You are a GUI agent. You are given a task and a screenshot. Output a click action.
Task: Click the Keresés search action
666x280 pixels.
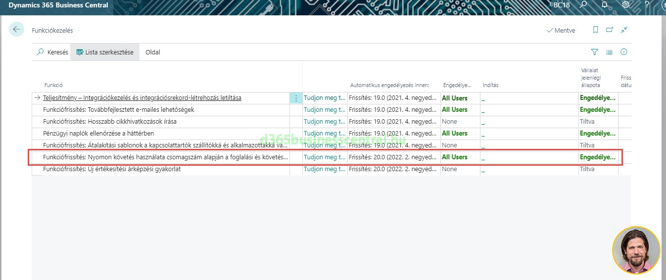pyautogui.click(x=52, y=52)
